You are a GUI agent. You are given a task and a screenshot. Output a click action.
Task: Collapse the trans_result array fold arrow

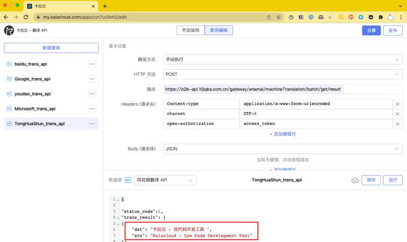(118, 218)
